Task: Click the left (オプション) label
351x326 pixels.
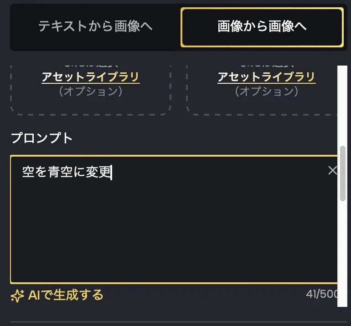Action: click(x=91, y=92)
